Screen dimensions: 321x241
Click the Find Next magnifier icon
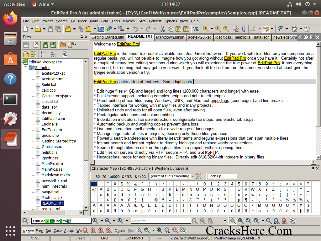[x=108, y=221]
